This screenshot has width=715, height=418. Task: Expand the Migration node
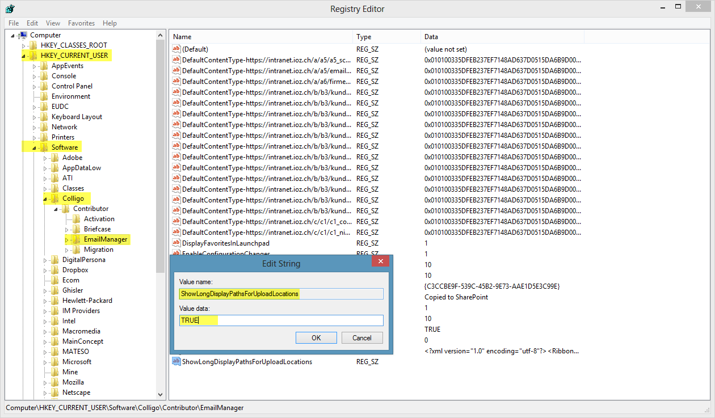tap(66, 250)
